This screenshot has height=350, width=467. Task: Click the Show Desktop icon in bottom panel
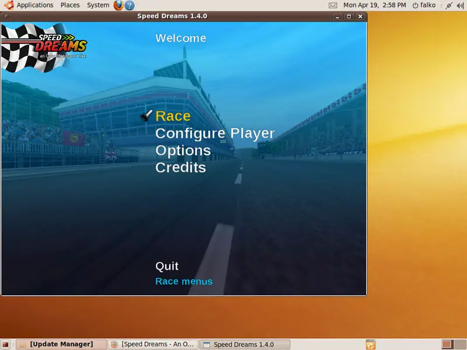pyautogui.click(x=5, y=345)
